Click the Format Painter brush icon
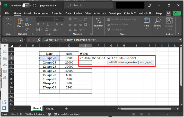The width and height of the screenshot is (184, 117). click(28, 29)
